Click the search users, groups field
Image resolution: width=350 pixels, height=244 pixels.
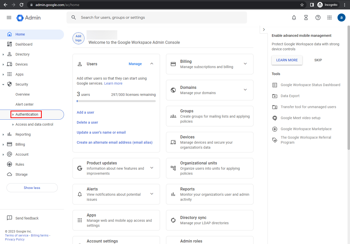[x=160, y=18]
